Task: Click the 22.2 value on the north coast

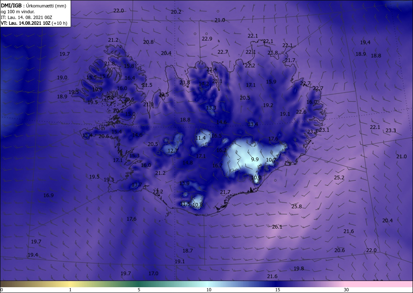Action: 250,66
